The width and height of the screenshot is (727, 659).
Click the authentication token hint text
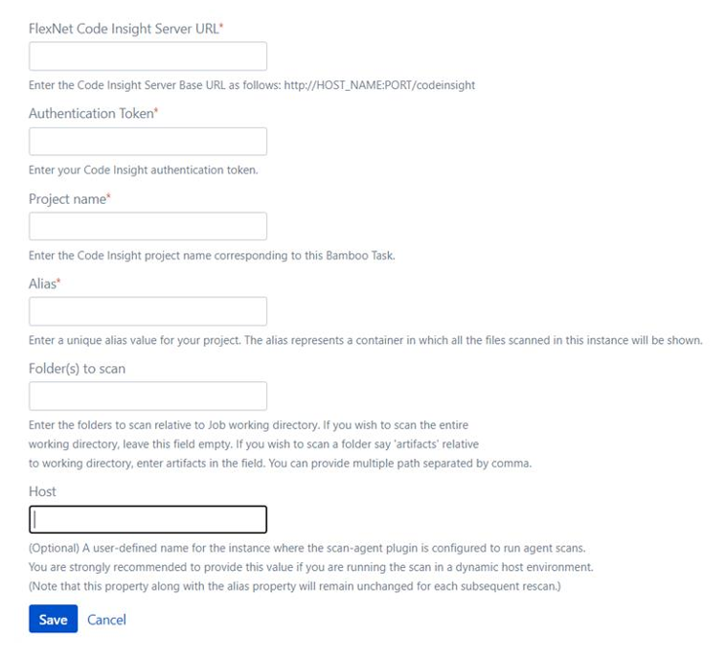click(144, 170)
